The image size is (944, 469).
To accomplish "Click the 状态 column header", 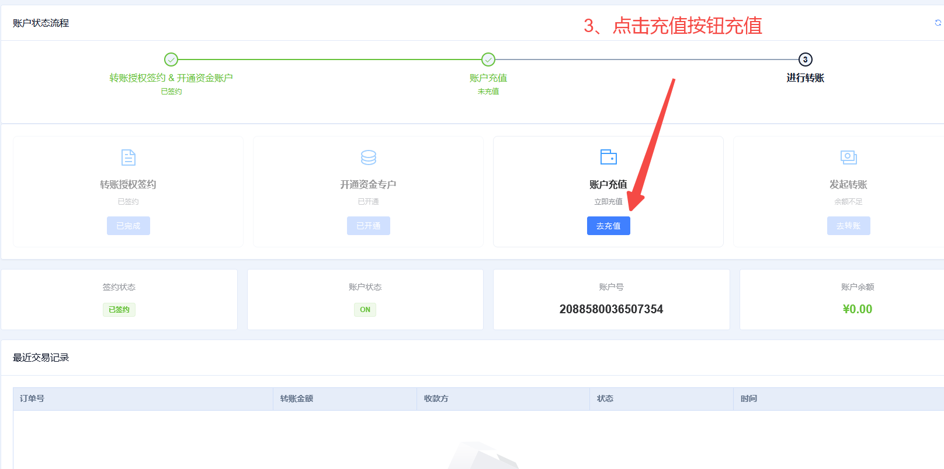I will coord(605,398).
